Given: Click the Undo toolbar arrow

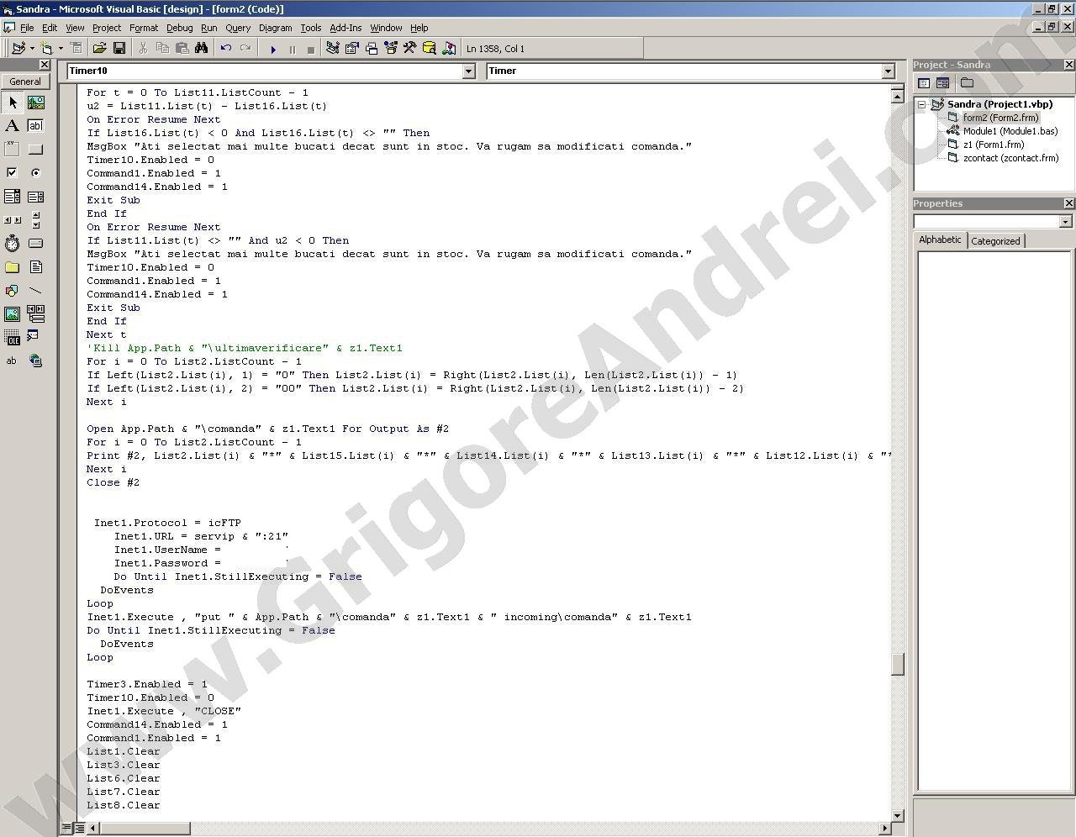Looking at the screenshot, I should click(x=226, y=49).
